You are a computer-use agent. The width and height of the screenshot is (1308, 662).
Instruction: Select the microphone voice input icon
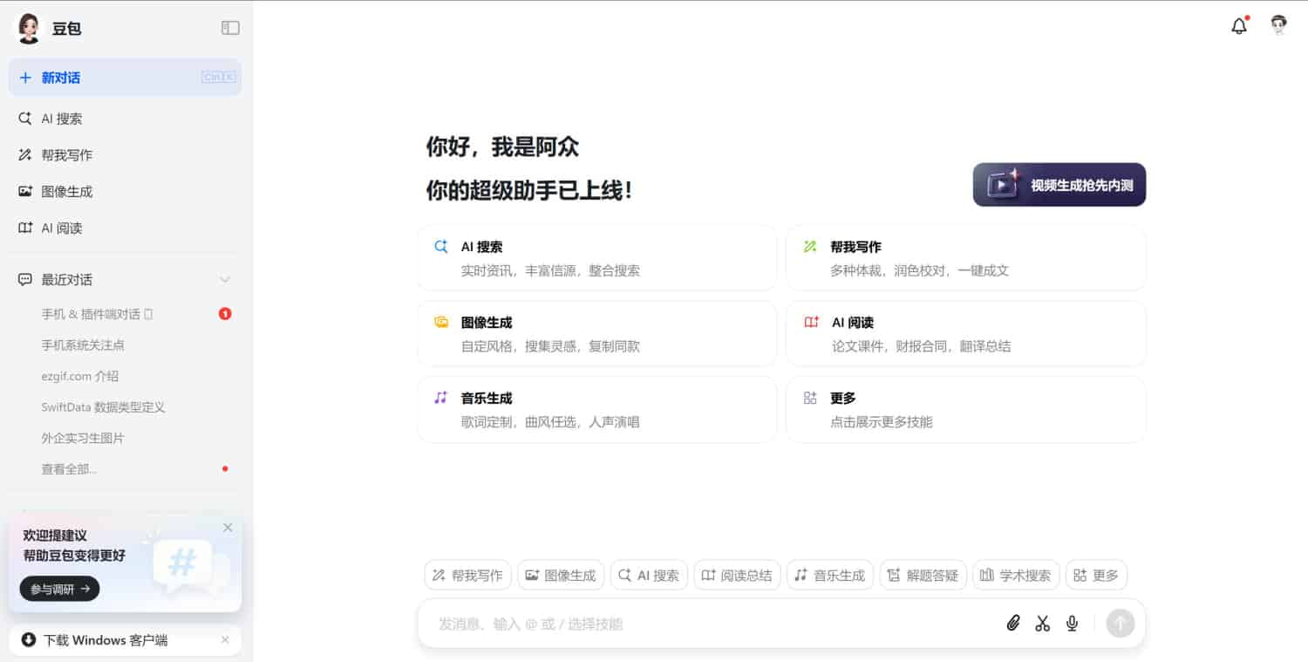coord(1072,623)
